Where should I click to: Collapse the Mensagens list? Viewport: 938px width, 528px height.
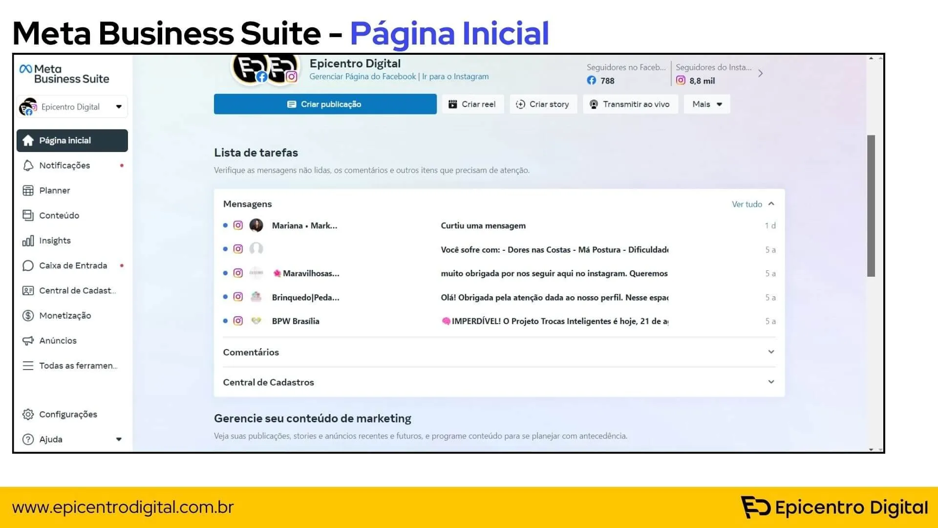coord(771,204)
